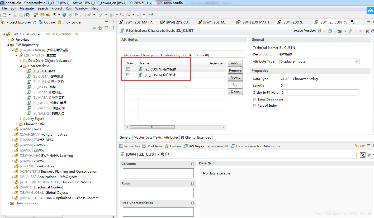
Task: Open the Attribute Type dropdown
Action: 357,61
